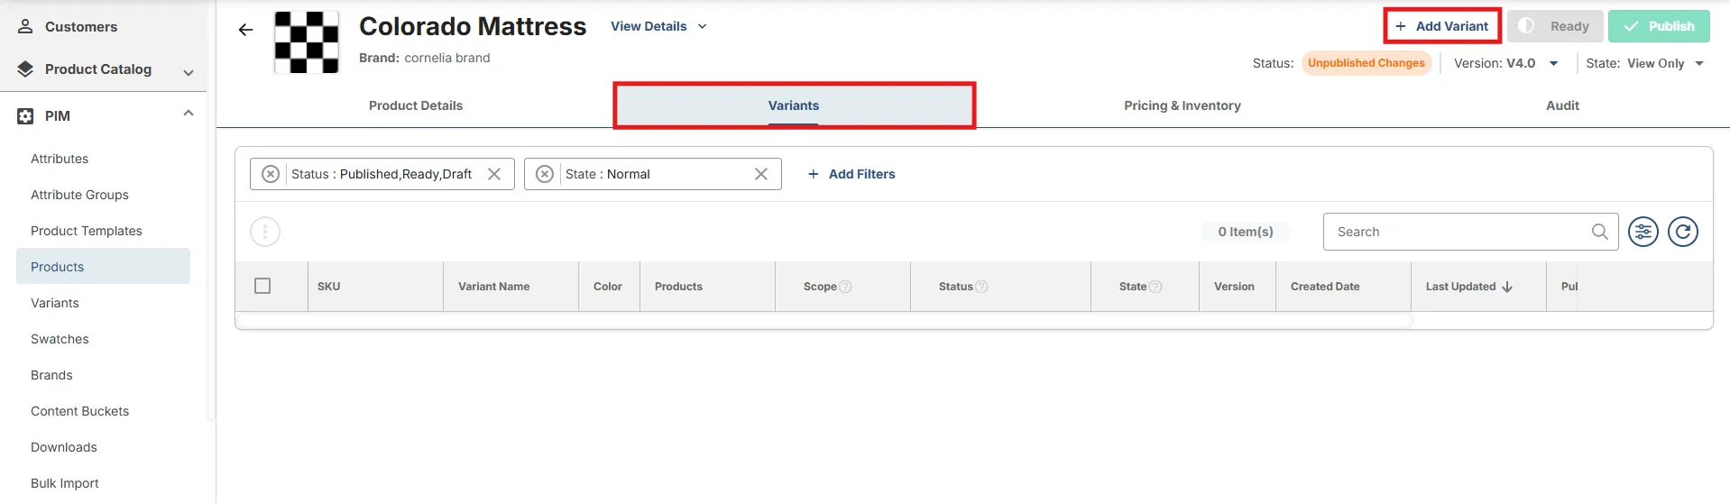Click the Ready button

(1554, 26)
